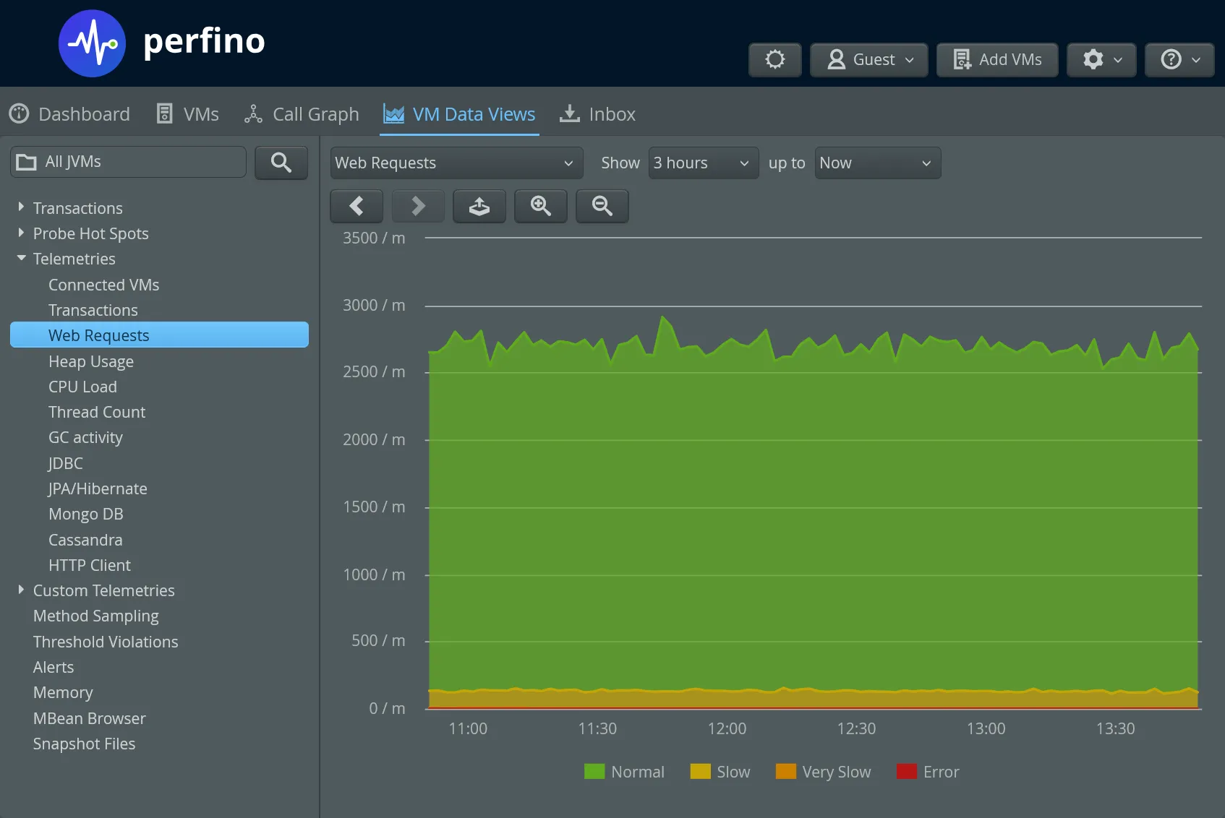This screenshot has width=1225, height=818.
Task: Click the Error legend color swatch
Action: pyautogui.click(x=906, y=771)
